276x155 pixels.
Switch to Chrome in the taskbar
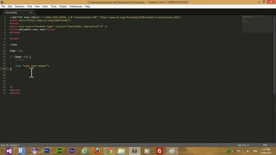coord(109,151)
